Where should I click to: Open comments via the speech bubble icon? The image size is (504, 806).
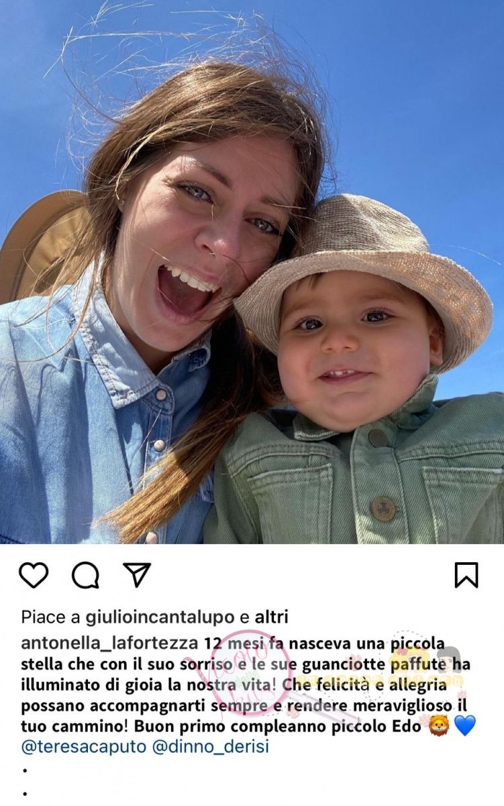[x=85, y=576]
